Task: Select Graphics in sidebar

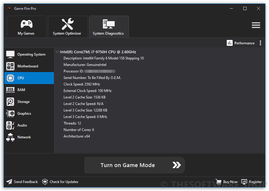Action: [x=29, y=114]
